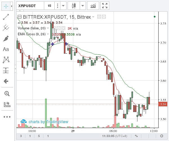Screen dimensions: 169x141
Task: Remove the Volume indicator with X
Action: 63,28
